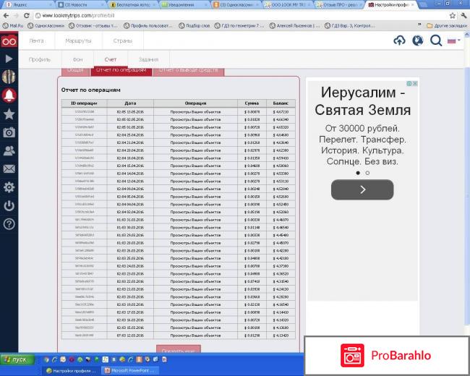
Task: Open the help question mark icon
Action: pos(9,224)
